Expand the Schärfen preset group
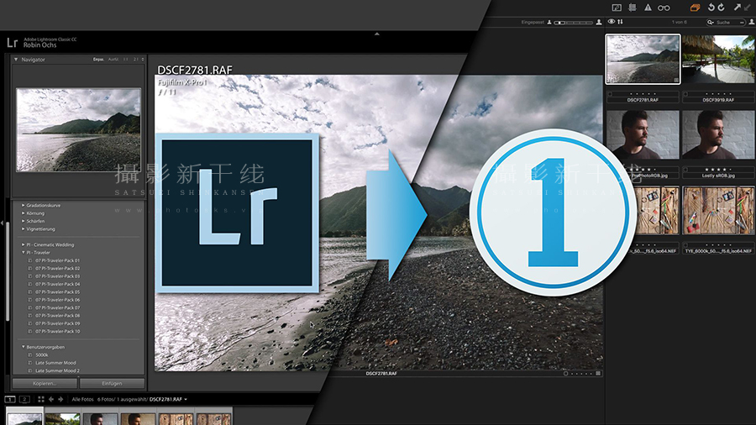 click(x=23, y=221)
